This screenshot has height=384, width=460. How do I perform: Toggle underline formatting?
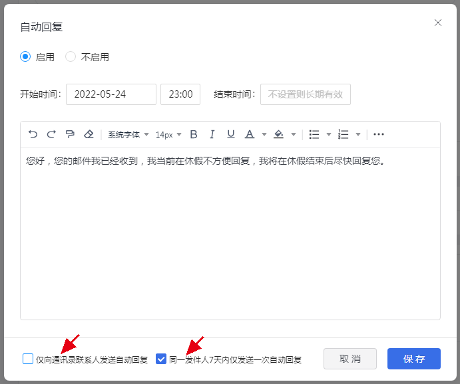(x=231, y=134)
